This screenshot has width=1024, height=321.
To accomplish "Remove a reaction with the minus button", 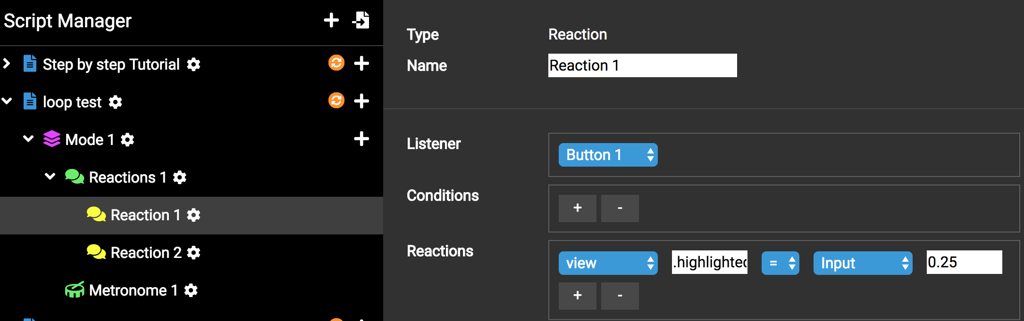I will (620, 296).
